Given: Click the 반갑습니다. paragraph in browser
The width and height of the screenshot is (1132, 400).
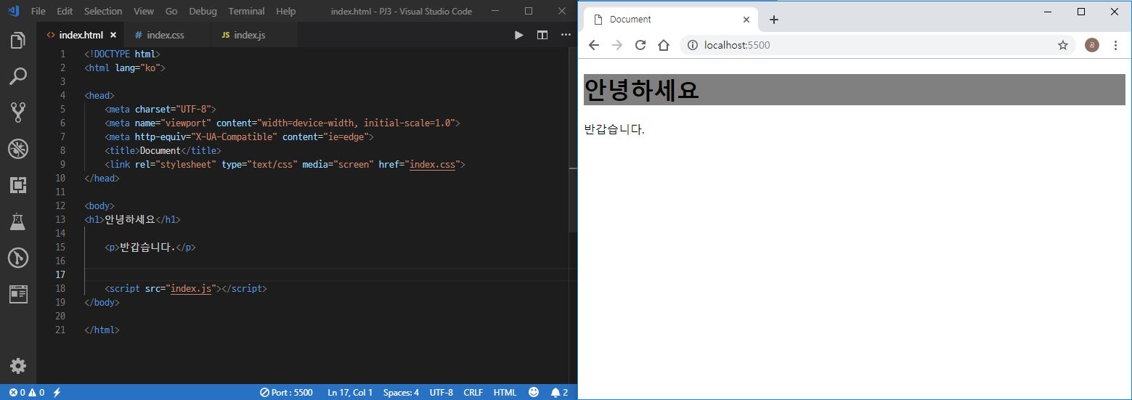Looking at the screenshot, I should pos(614,130).
